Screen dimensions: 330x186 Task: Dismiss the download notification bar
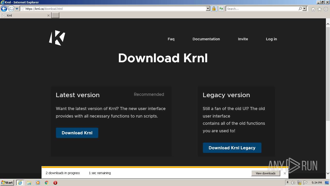[285, 173]
